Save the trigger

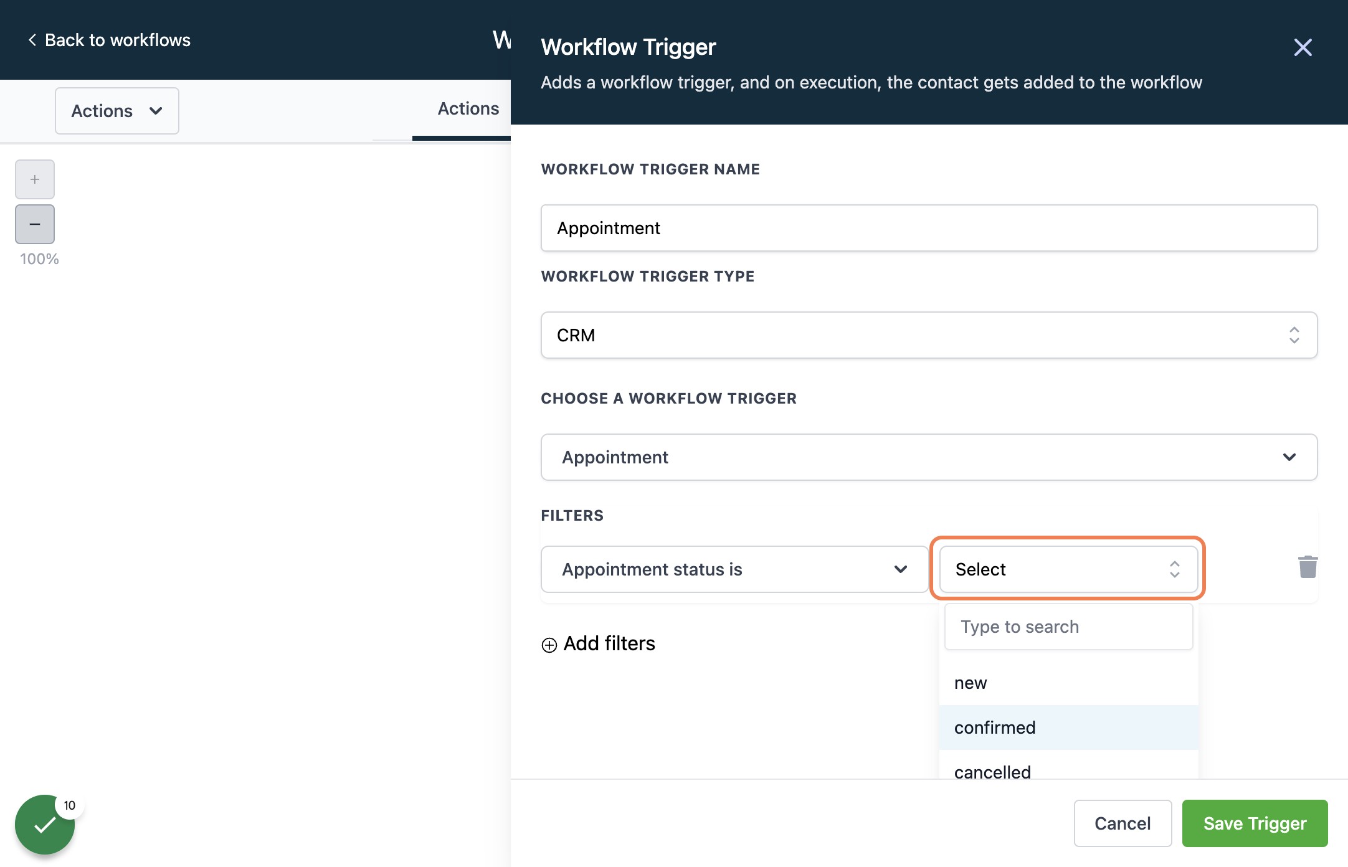coord(1255,823)
